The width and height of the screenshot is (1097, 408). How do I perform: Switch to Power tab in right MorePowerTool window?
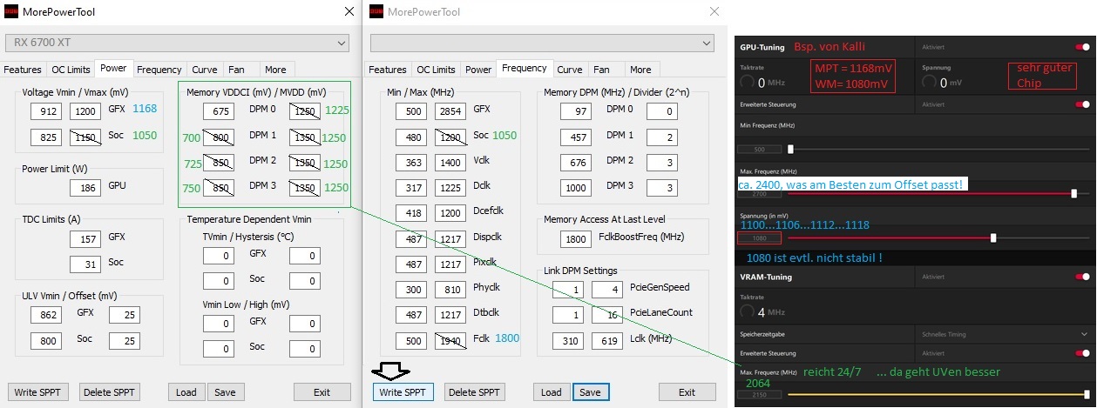click(x=478, y=70)
